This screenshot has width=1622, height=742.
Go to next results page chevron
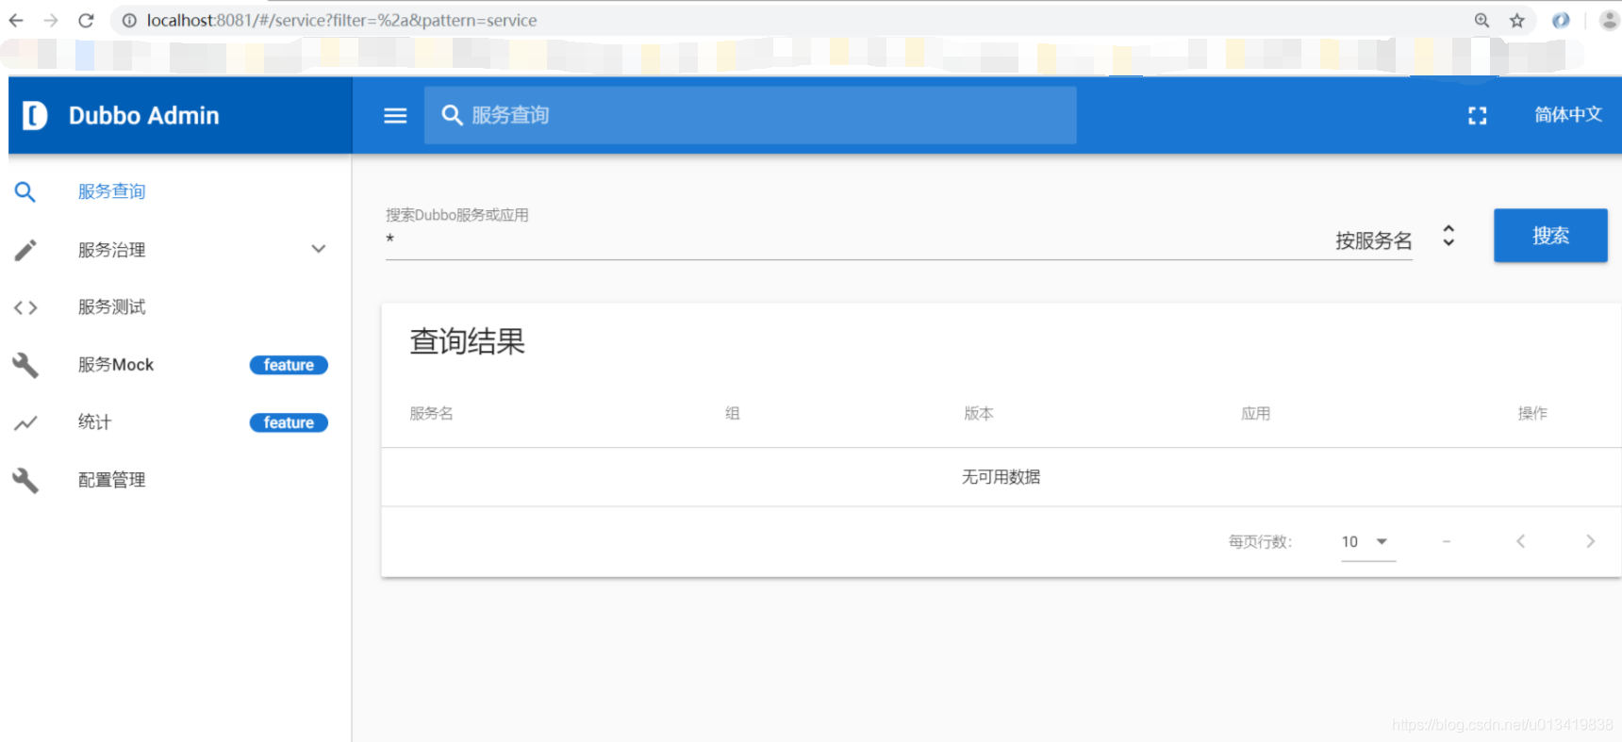point(1590,541)
